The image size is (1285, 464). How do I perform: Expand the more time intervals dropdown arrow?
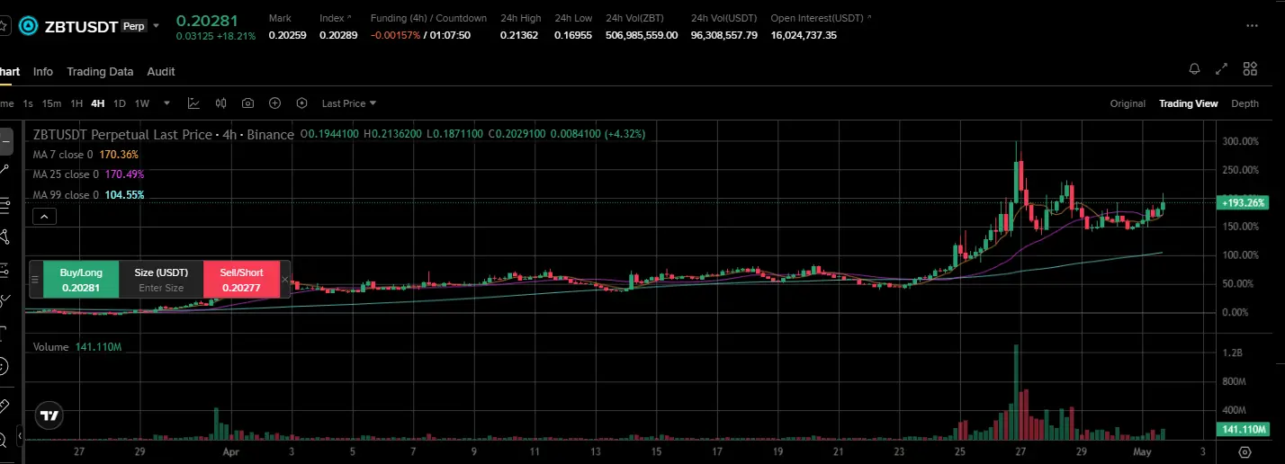[166, 103]
